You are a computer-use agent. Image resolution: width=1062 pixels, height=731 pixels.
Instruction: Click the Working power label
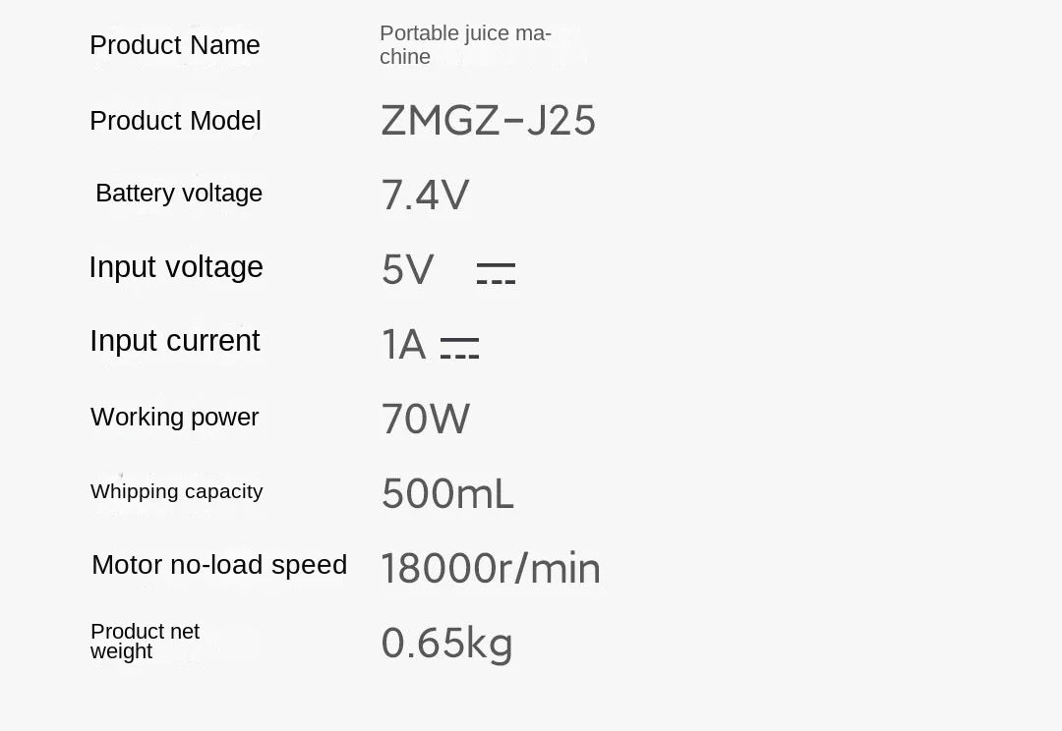coord(175,417)
